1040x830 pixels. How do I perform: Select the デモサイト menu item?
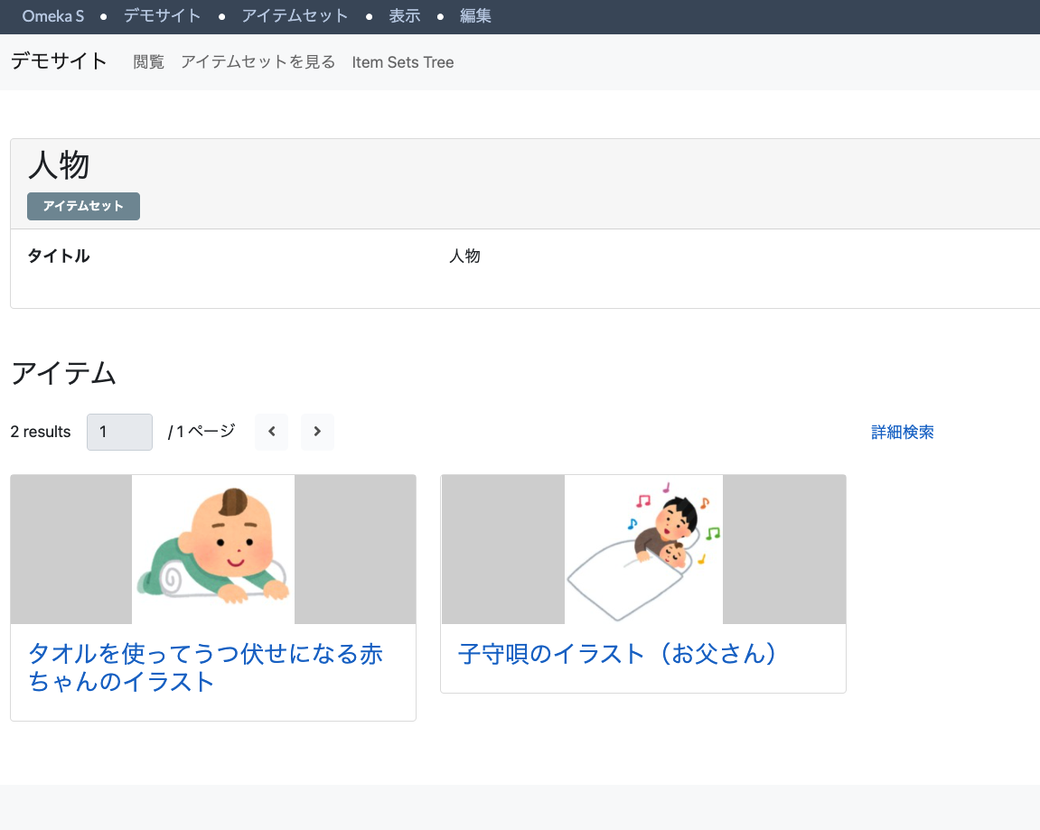tap(163, 15)
